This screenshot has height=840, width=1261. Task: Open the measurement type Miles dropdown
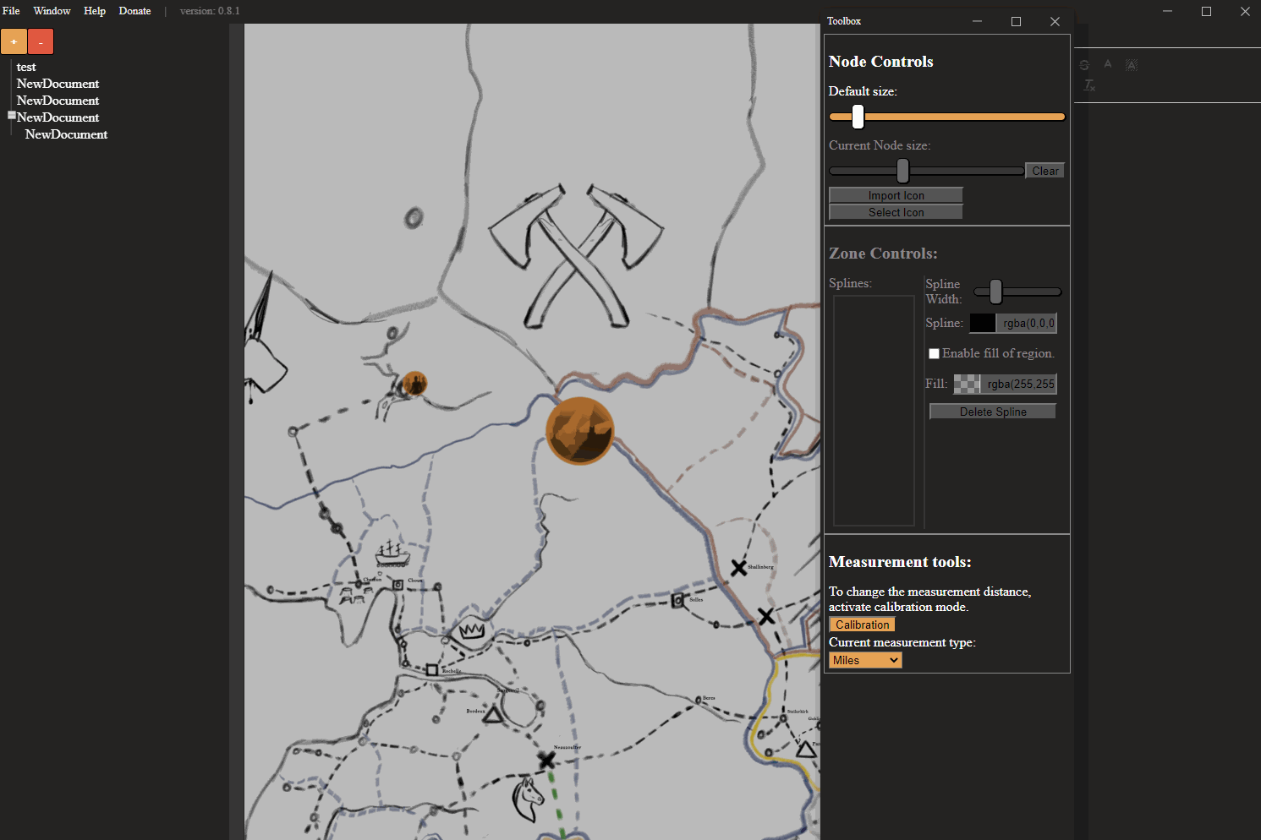[x=865, y=661]
